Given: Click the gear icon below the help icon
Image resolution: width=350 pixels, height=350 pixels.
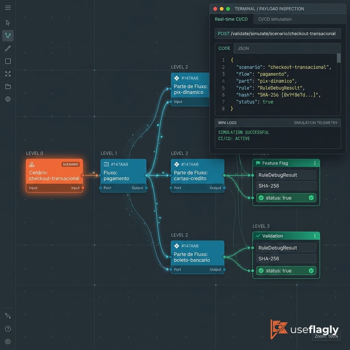Looking at the screenshot, I should pyautogui.click(x=8, y=341).
